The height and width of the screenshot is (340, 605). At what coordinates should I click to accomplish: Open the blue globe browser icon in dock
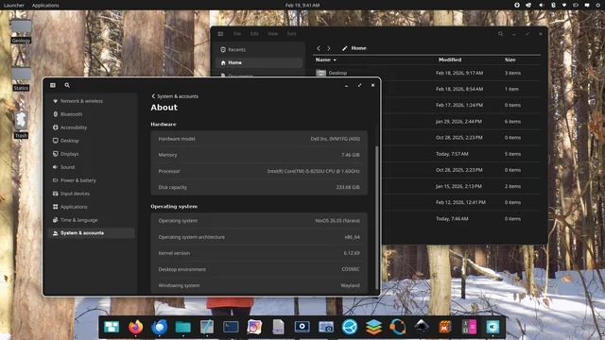coord(350,327)
